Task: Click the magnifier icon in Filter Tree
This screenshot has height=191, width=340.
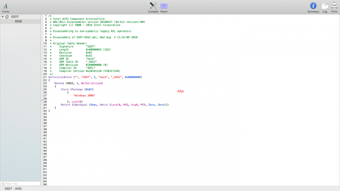Action: [x=3, y=184]
